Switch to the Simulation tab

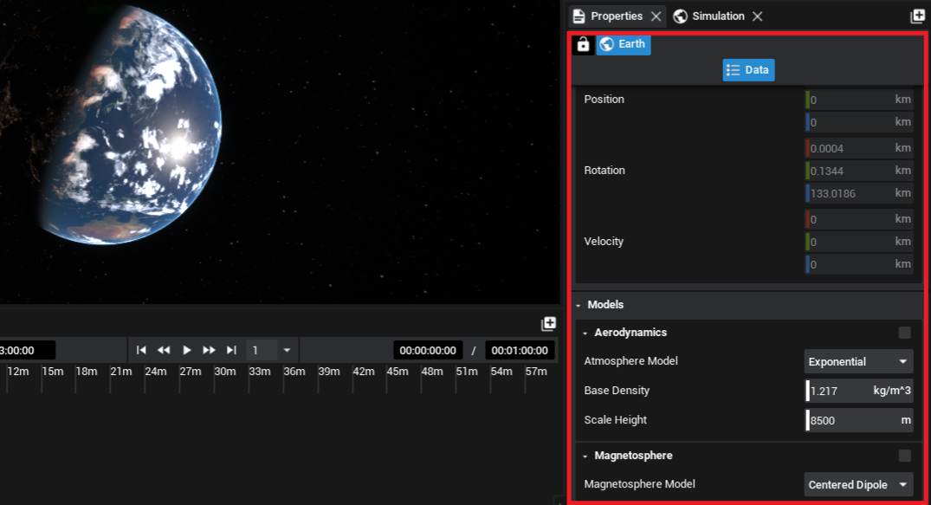709,16
